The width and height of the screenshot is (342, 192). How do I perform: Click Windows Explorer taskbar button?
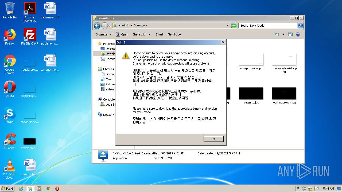pos(30,189)
